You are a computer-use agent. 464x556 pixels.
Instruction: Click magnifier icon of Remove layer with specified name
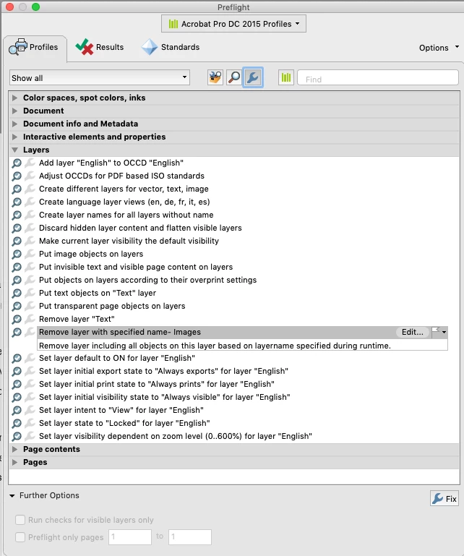point(17,333)
